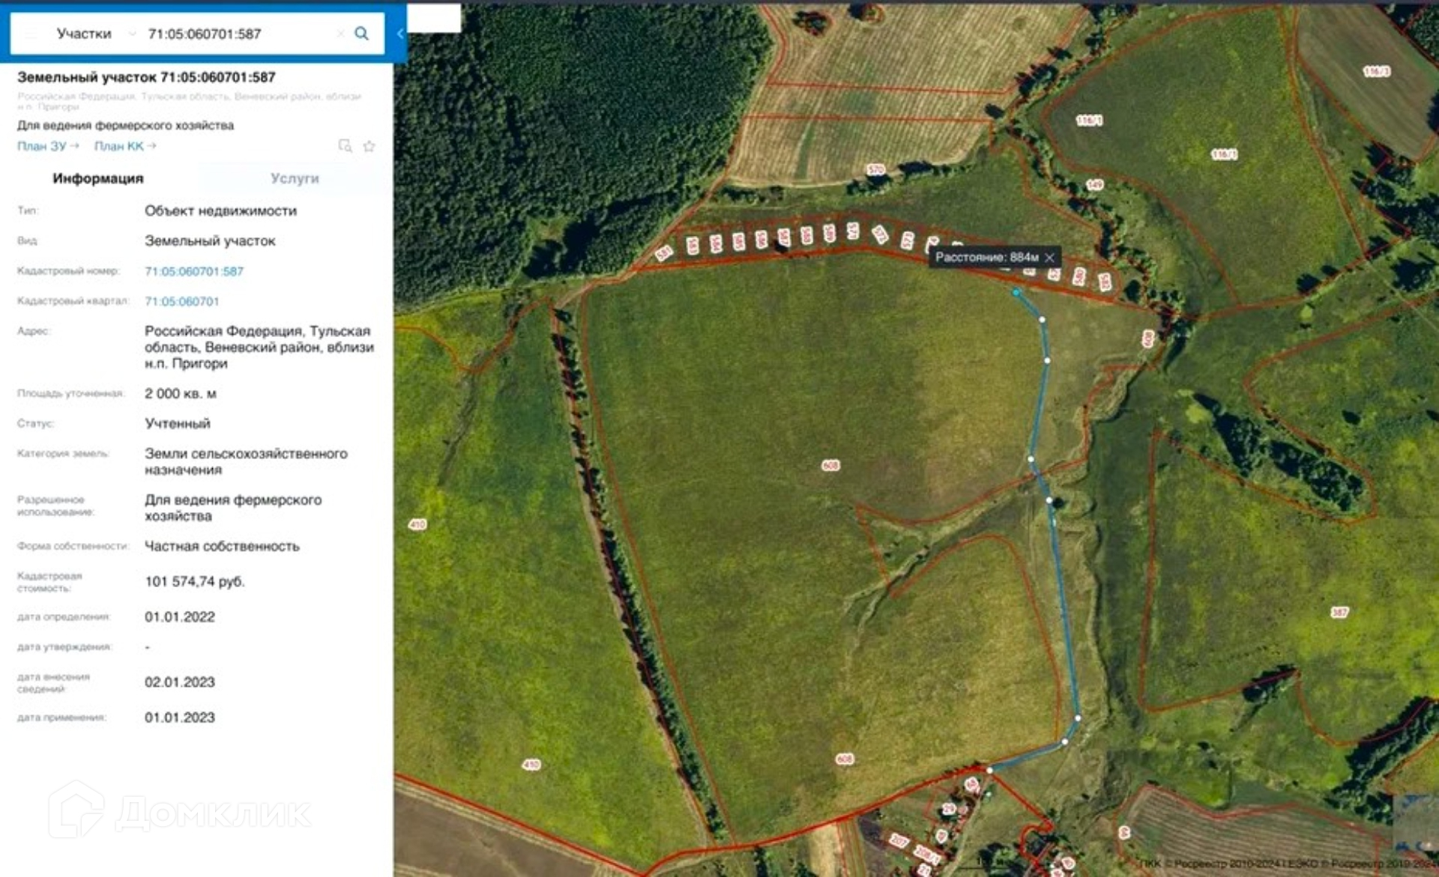This screenshot has width=1439, height=877.
Task: Open the Участки search type dropdown
Action: click(96, 34)
